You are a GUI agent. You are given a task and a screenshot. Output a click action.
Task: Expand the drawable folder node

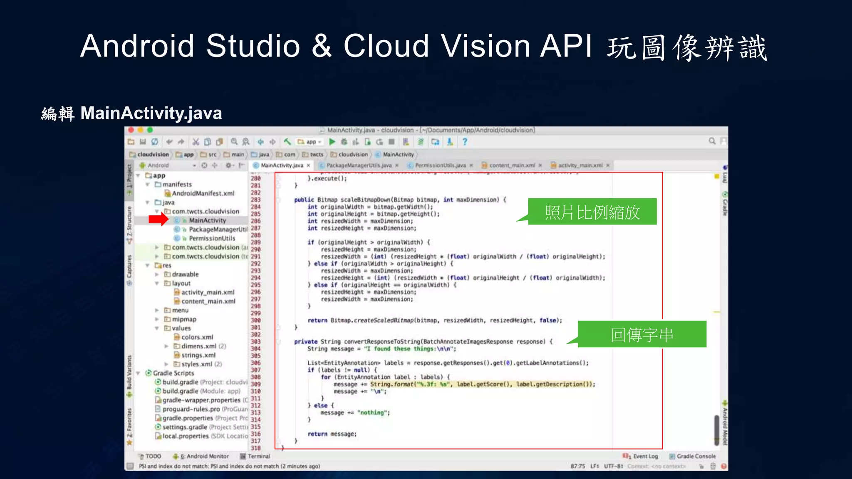[157, 274]
